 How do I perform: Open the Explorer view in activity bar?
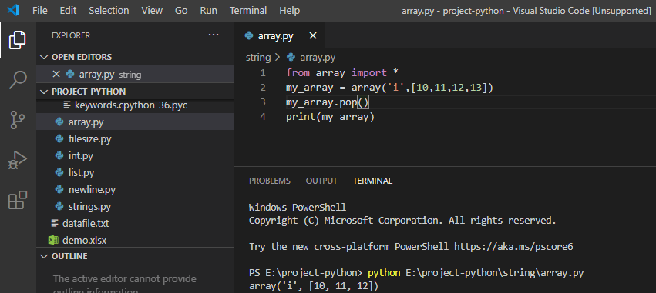point(18,40)
